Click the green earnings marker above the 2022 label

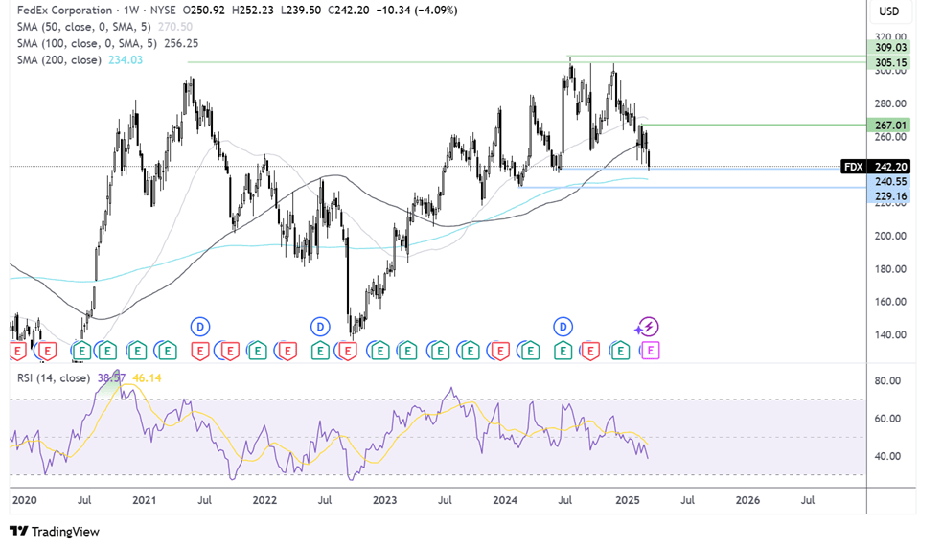258,350
